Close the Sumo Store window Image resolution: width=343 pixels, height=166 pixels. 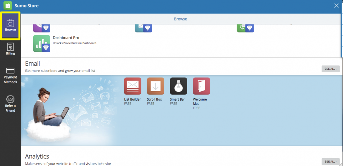[336, 6]
